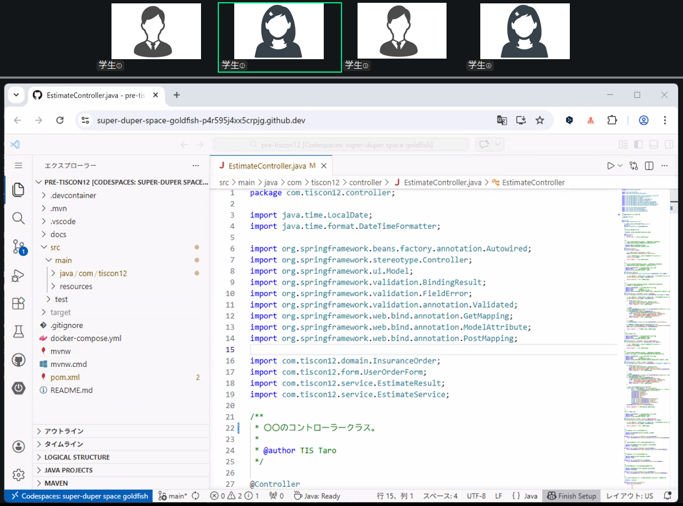Click the Finish Setup status bar button

click(x=572, y=496)
